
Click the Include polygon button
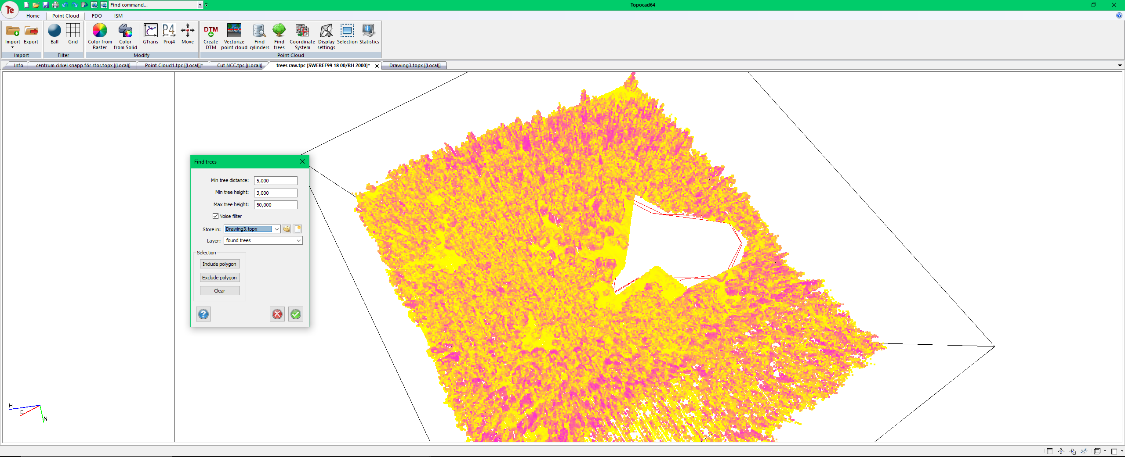(219, 264)
